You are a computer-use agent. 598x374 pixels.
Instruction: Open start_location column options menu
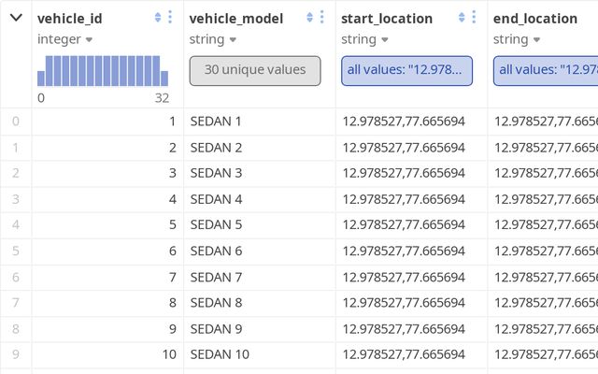[x=475, y=18]
